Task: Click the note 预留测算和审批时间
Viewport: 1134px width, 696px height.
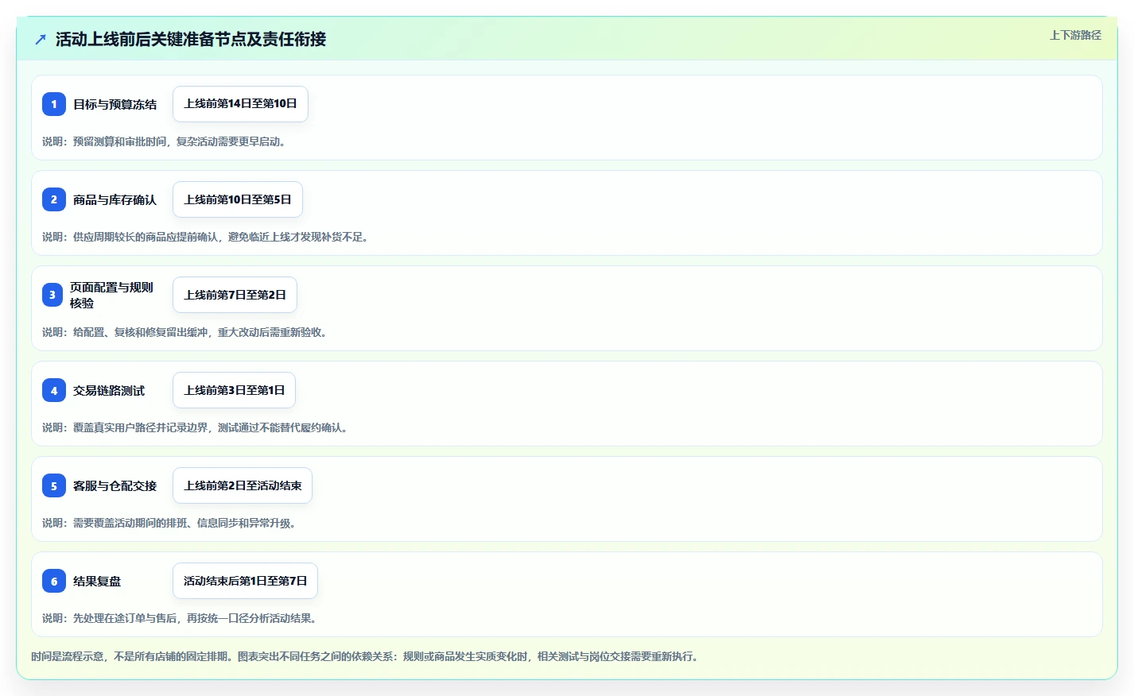Action: click(164, 141)
